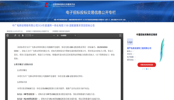174x100 pixels.
Task: Click the 联系人 field in supplier card
Action: click(131, 51)
